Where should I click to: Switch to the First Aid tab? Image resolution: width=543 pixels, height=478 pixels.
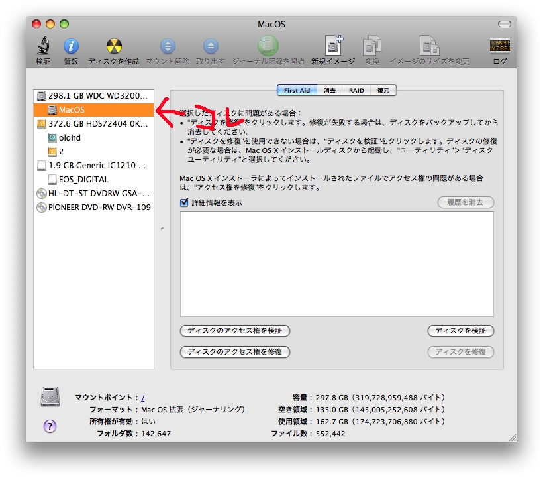pyautogui.click(x=297, y=90)
